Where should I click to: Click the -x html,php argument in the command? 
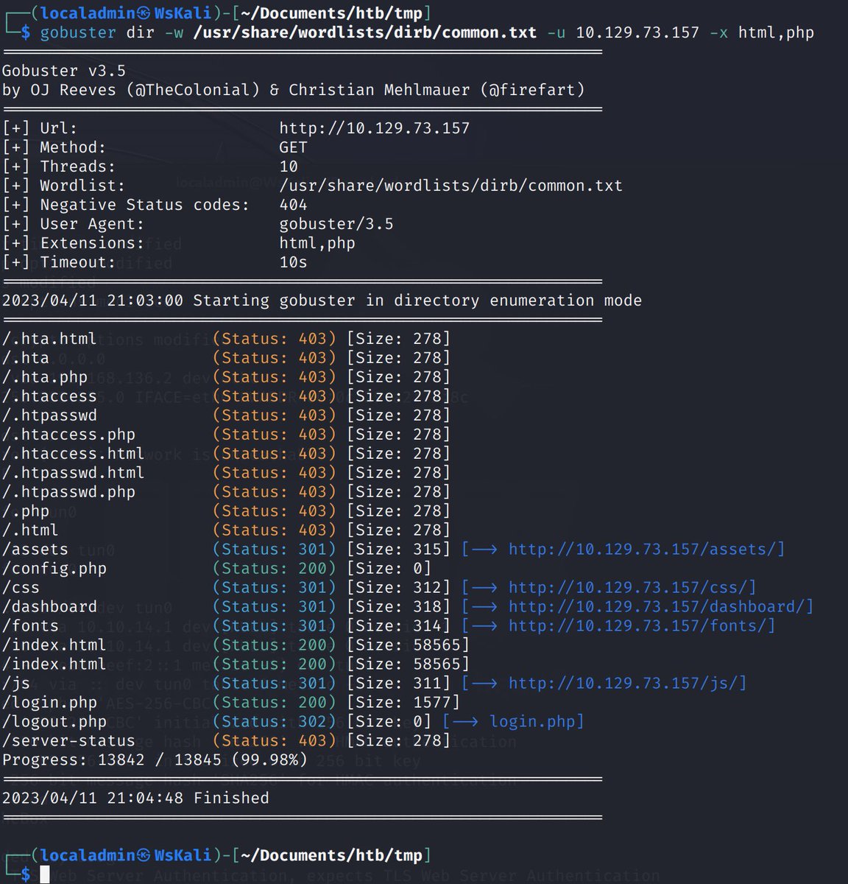coord(762,32)
